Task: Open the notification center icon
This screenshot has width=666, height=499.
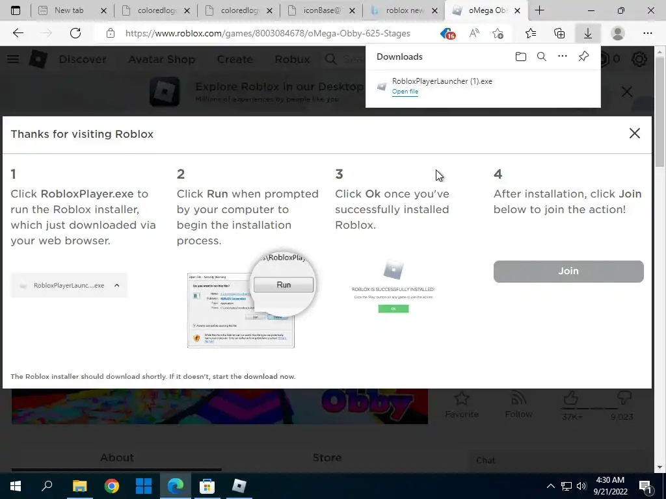Action: (x=646, y=486)
